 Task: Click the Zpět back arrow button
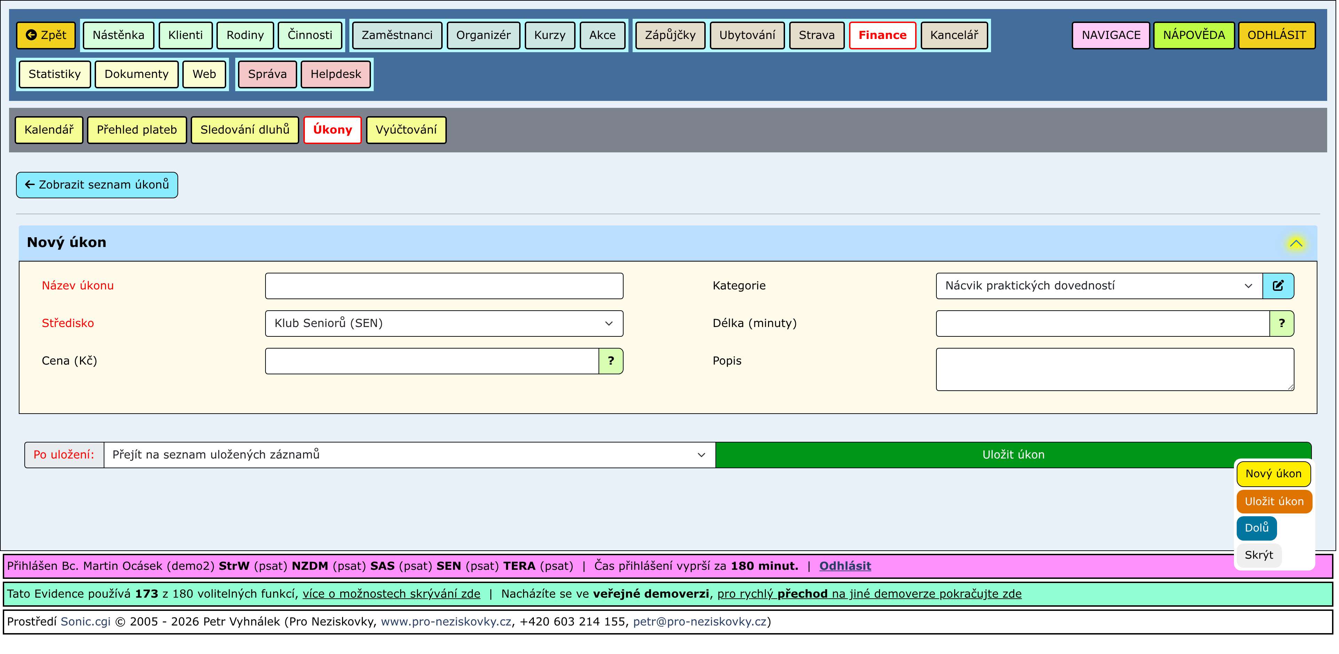[x=46, y=35]
